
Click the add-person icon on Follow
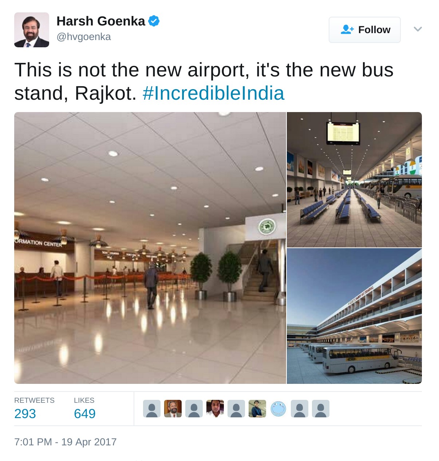(x=347, y=29)
